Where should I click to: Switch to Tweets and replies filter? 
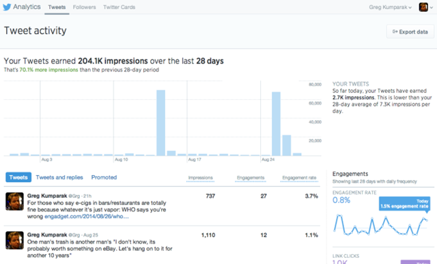click(59, 177)
